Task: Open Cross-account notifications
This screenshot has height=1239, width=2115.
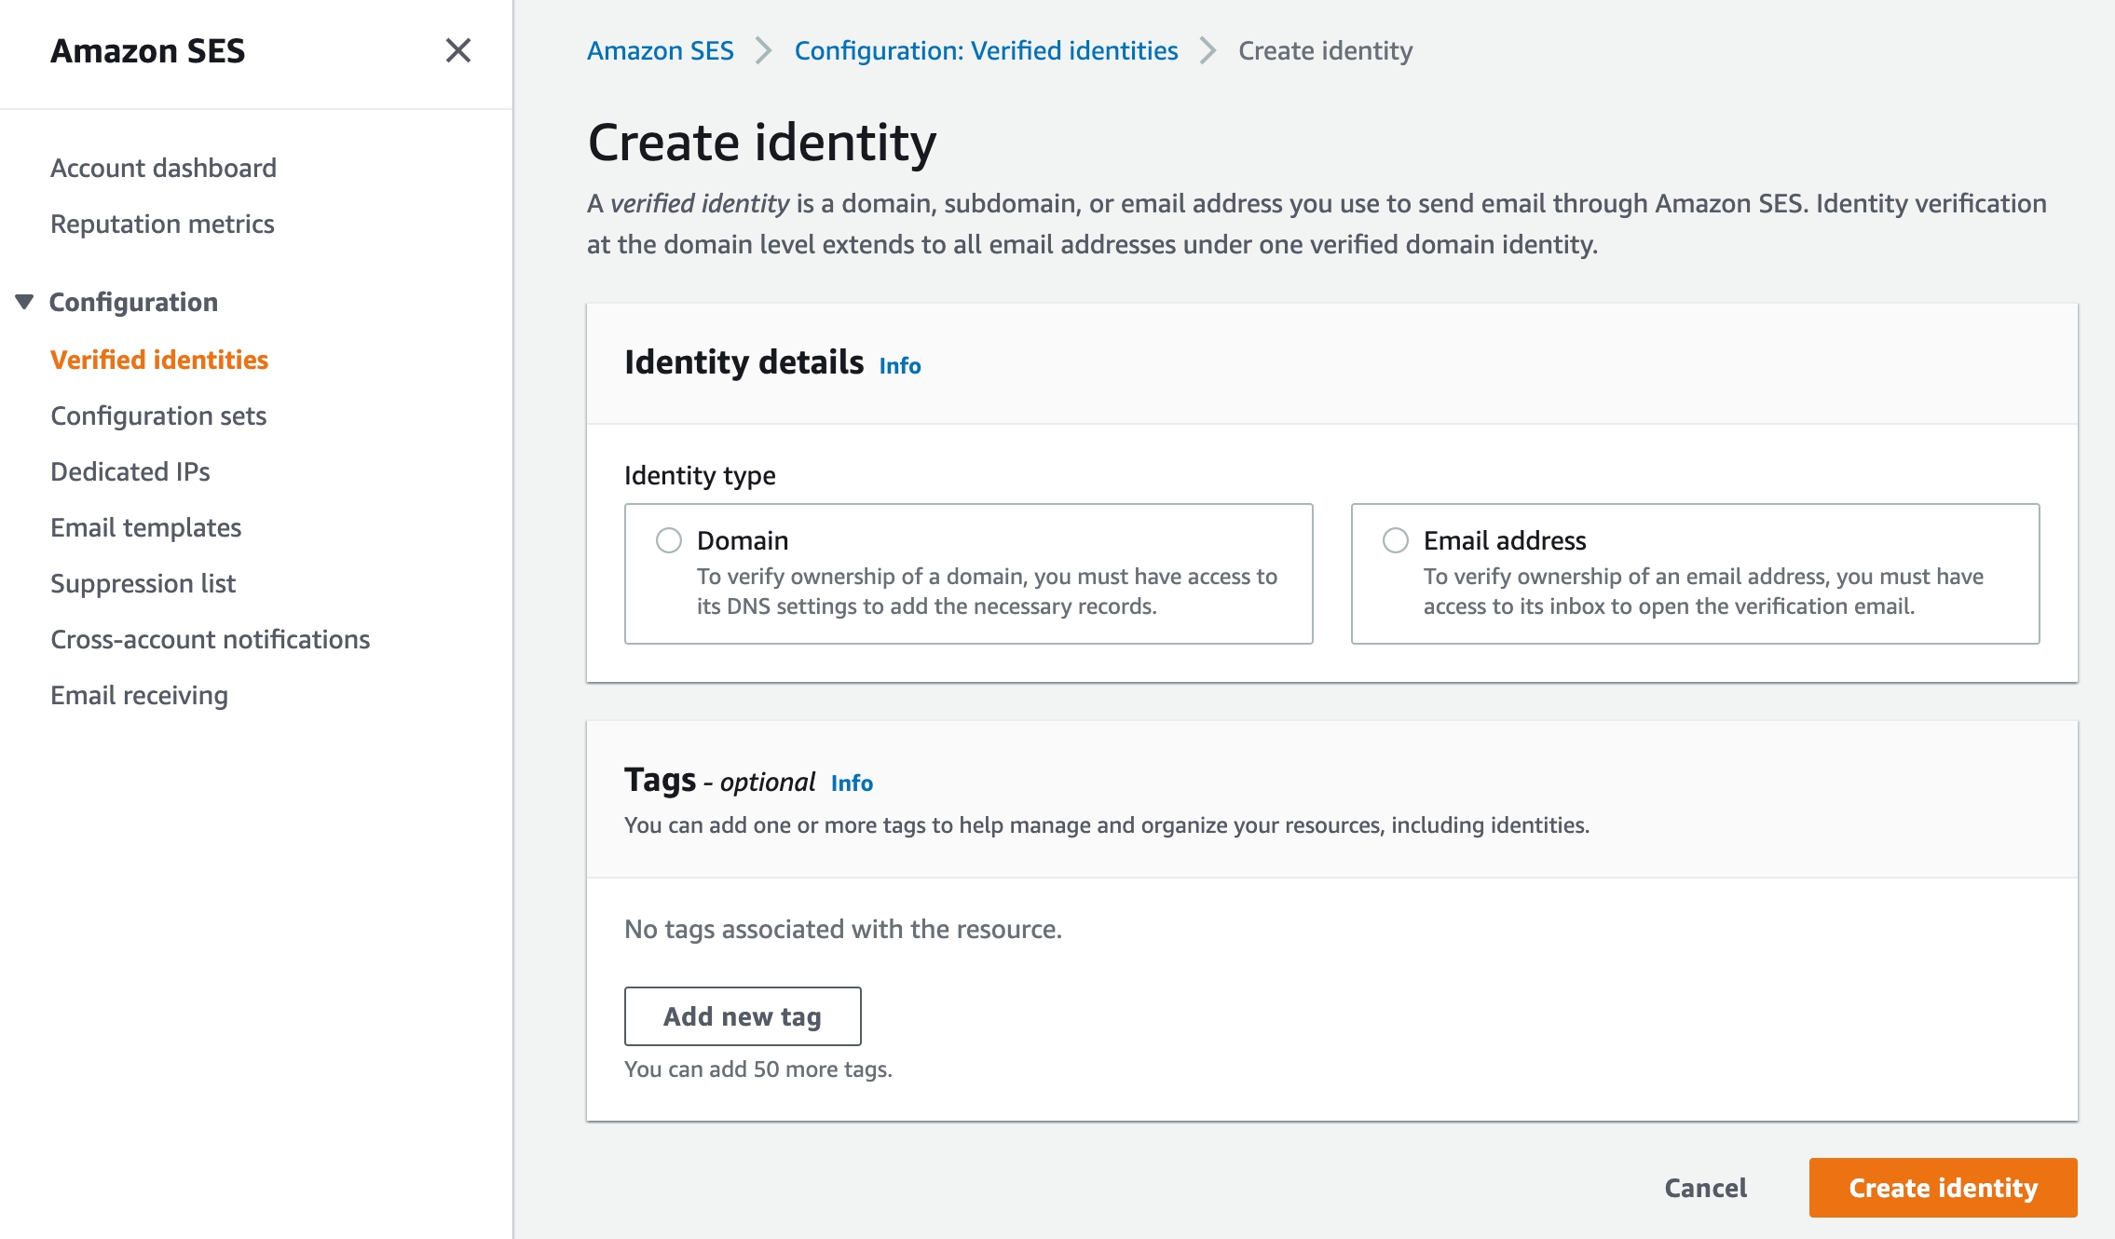Action: (210, 639)
